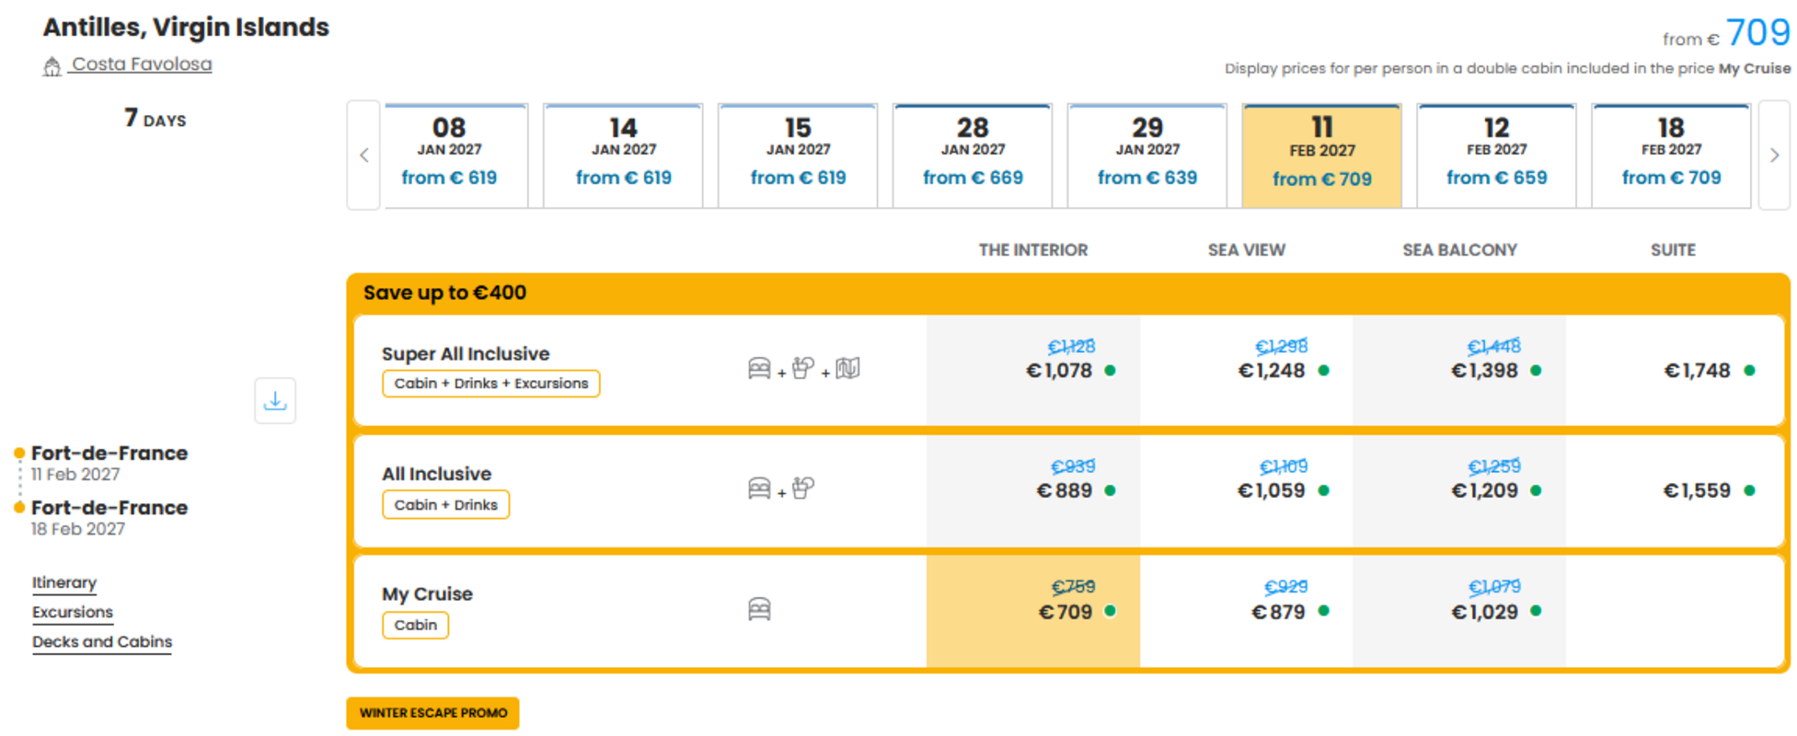The height and width of the screenshot is (736, 1797).
Task: Click the Winter Escape Promo badge
Action: pos(432,713)
